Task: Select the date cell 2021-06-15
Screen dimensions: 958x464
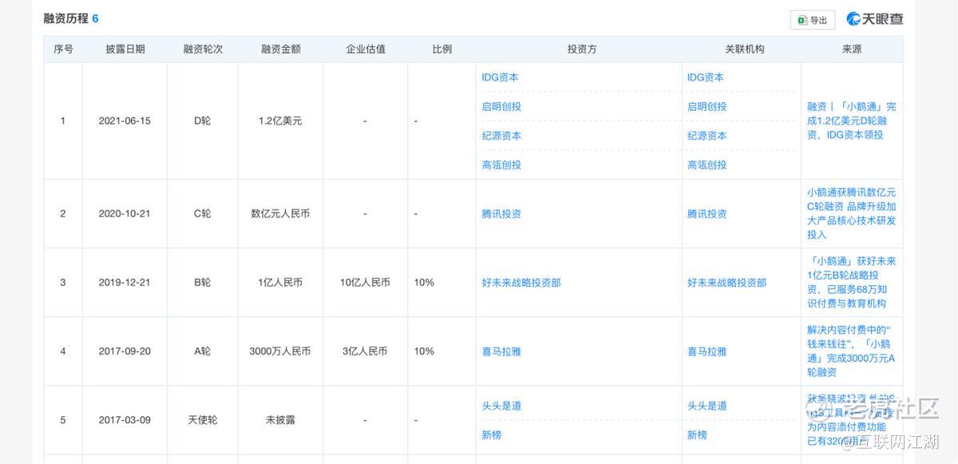Action: pos(125,121)
